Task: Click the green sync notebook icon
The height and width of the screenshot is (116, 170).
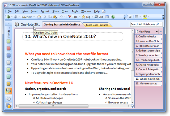Action: click(113, 17)
